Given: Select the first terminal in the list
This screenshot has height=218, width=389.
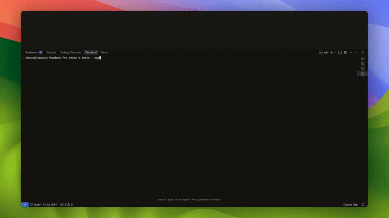Looking at the screenshot, I should pos(363,59).
